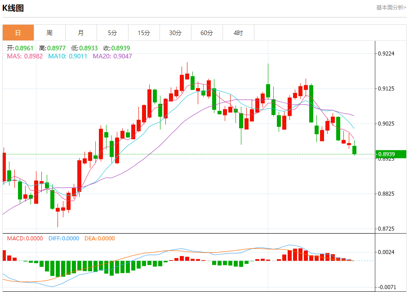Click the MA10: 0.9011 label
The width and height of the screenshot is (409, 292).
(x=67, y=56)
